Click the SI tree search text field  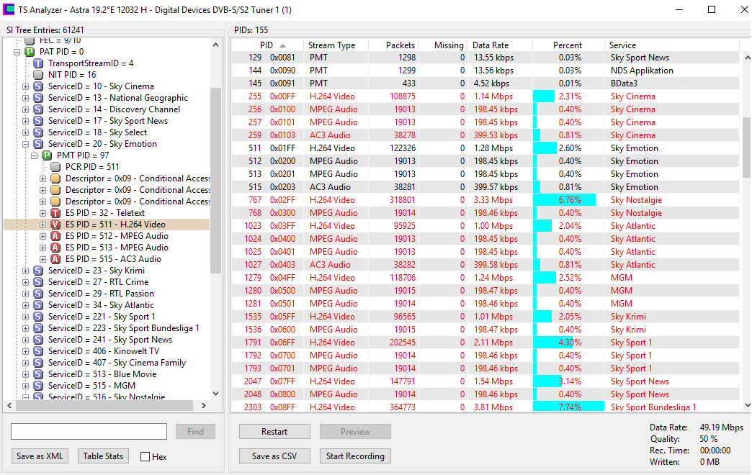tap(89, 431)
